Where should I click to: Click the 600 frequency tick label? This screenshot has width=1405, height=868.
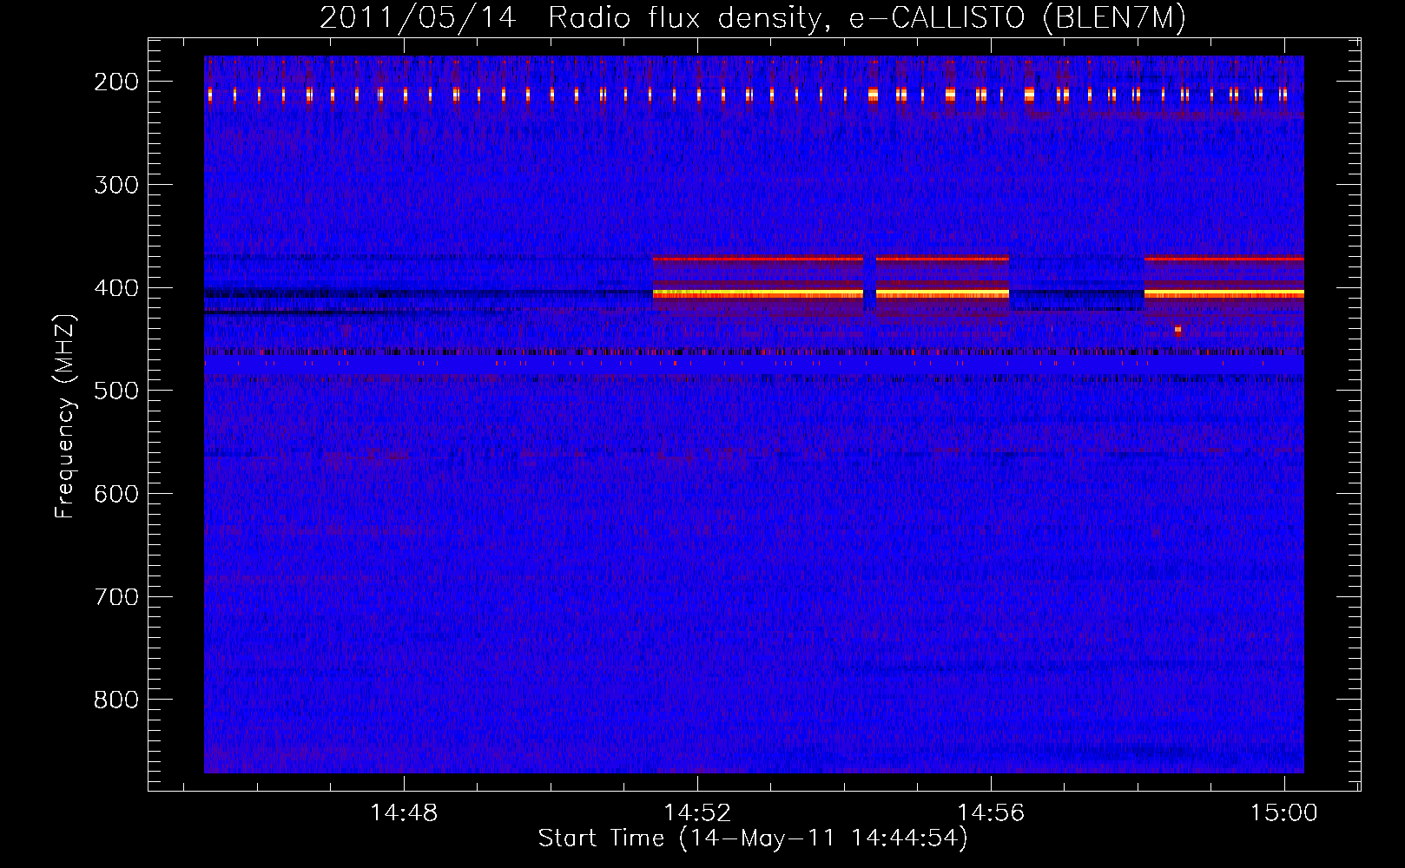click(x=116, y=494)
